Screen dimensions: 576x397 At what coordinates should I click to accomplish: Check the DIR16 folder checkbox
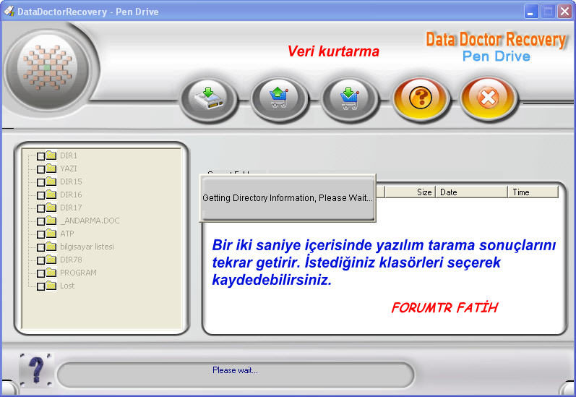click(x=40, y=195)
